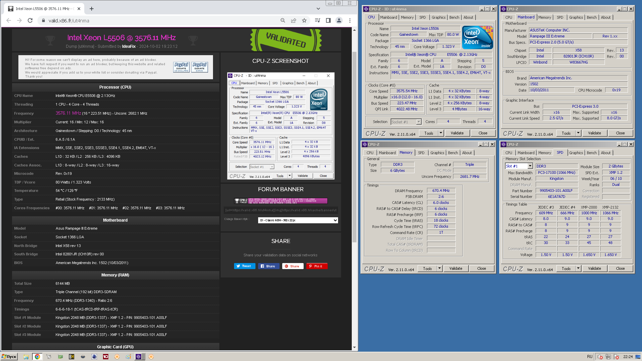Open the paint palette icon in taskbar
Image resolution: width=642 pixels, height=361 pixels.
pos(128,357)
